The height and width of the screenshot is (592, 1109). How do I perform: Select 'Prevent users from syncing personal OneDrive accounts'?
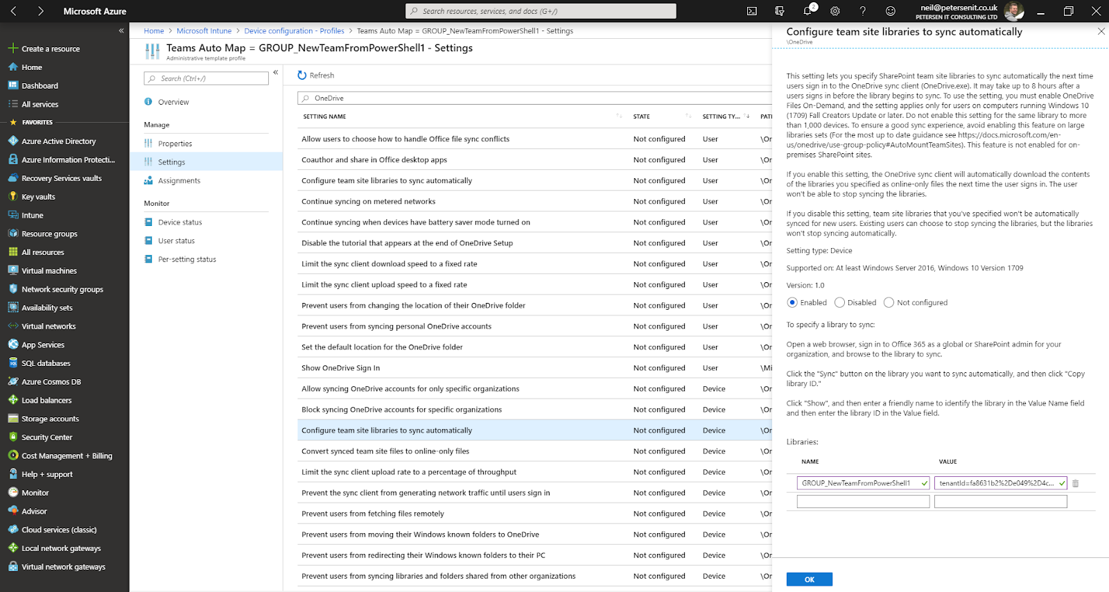[534, 326]
